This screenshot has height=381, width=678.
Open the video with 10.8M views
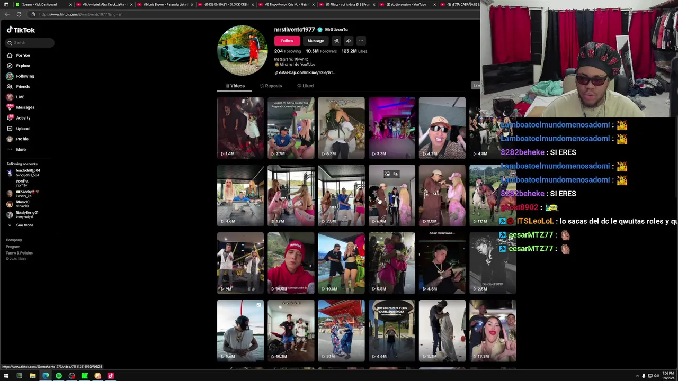341,263
